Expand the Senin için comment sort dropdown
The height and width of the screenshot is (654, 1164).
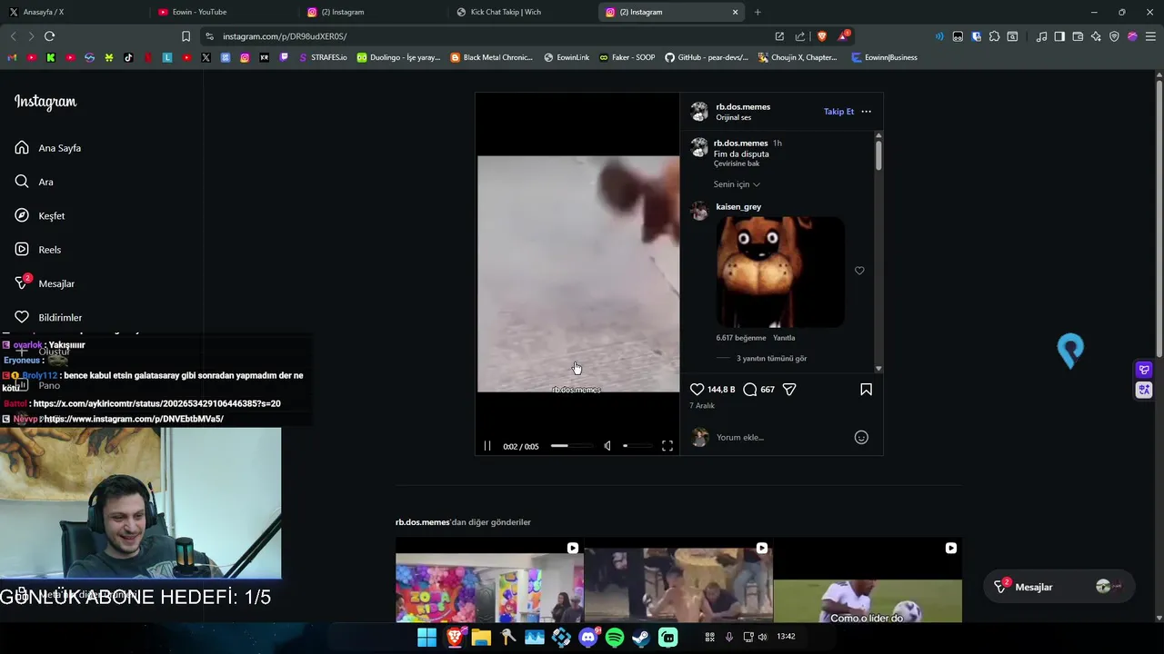click(737, 184)
